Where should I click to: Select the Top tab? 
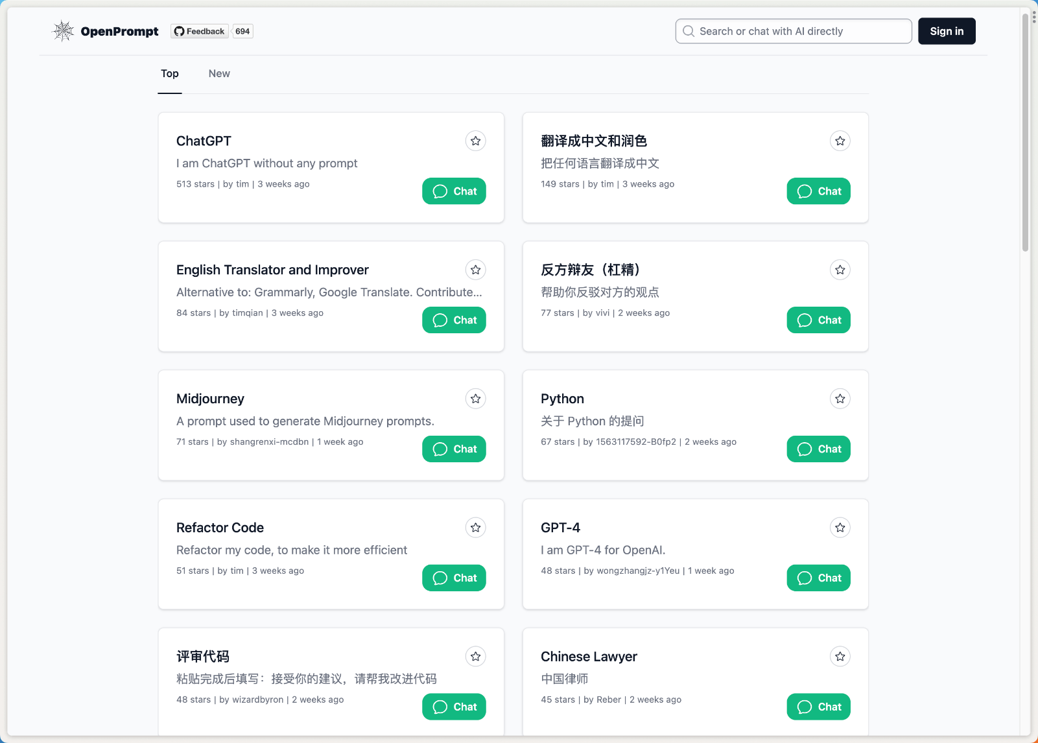pyautogui.click(x=169, y=73)
